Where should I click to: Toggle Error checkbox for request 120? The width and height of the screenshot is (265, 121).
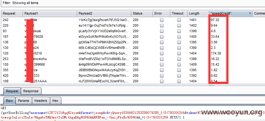pos(162,54)
